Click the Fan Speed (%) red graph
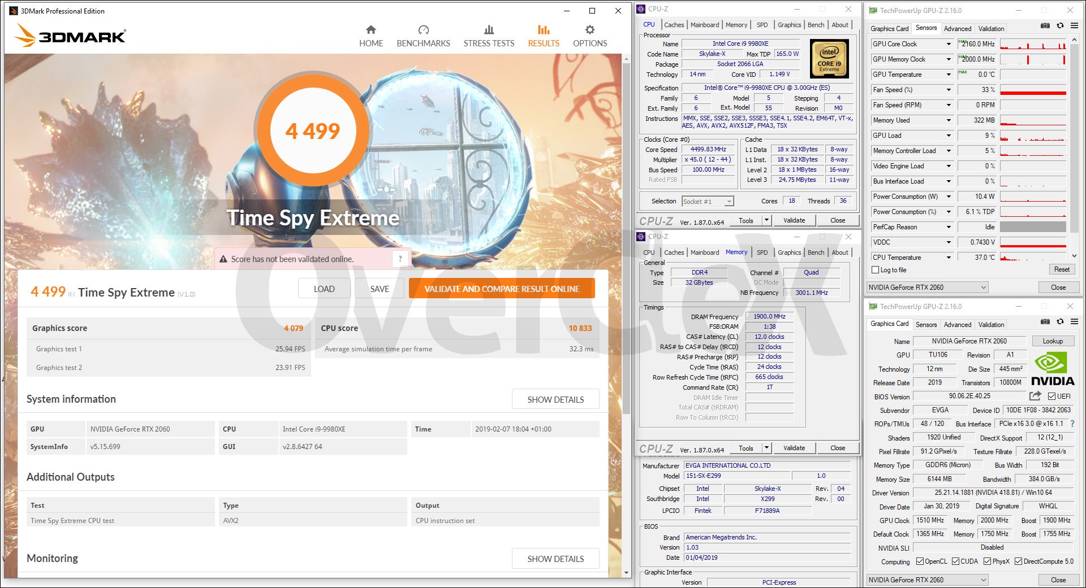The width and height of the screenshot is (1086, 588). (x=1033, y=90)
